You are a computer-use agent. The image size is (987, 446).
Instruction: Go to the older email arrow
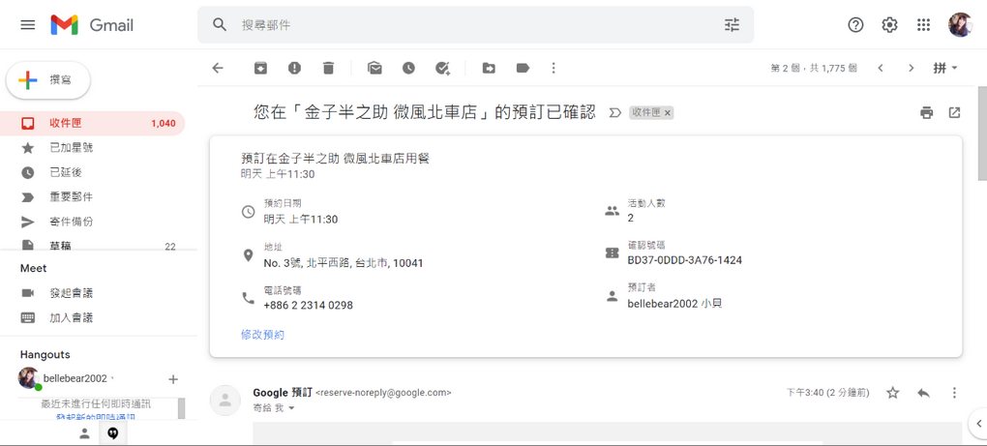click(911, 68)
